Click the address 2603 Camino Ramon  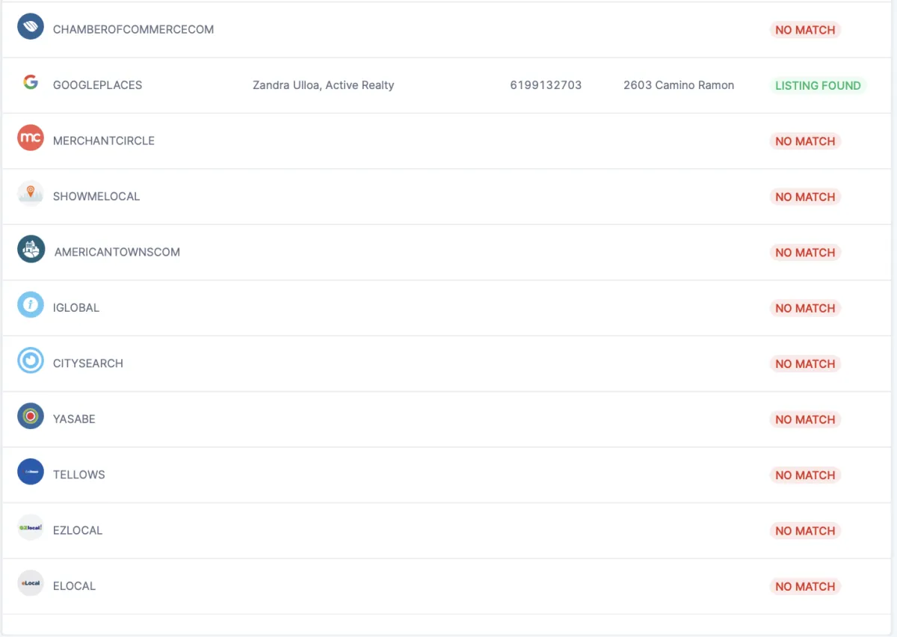tap(679, 85)
